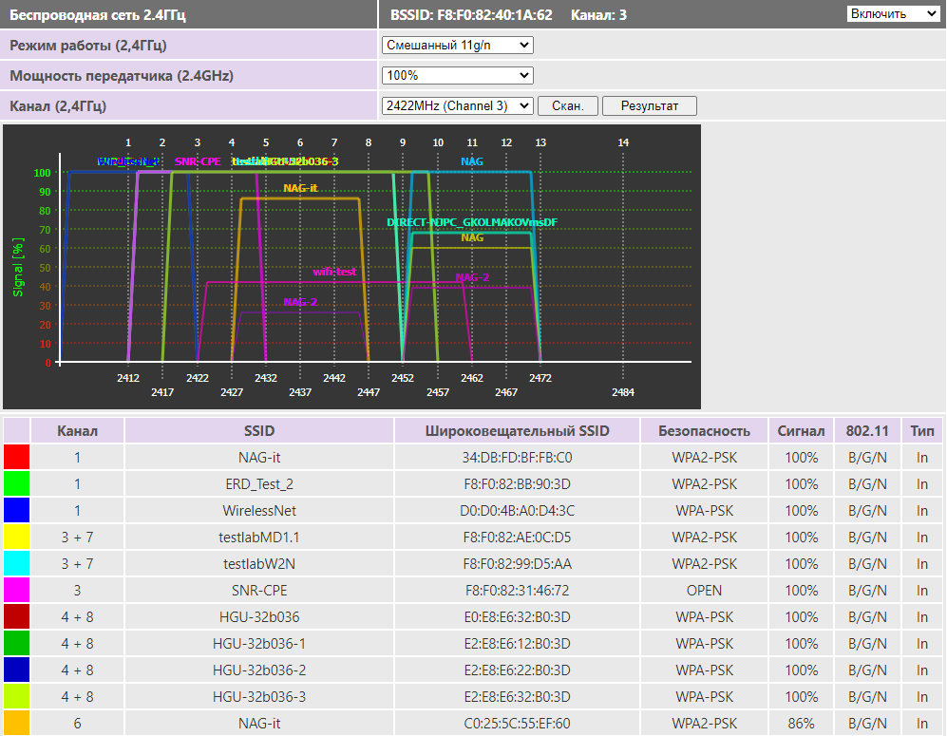The width and height of the screenshot is (947, 736).
Task: Click the 'Канал' column header
Action: pyautogui.click(x=77, y=431)
